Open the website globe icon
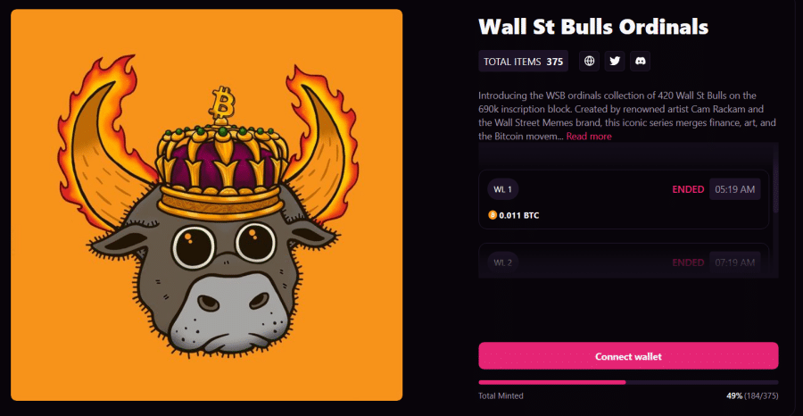The image size is (803, 416). [590, 62]
